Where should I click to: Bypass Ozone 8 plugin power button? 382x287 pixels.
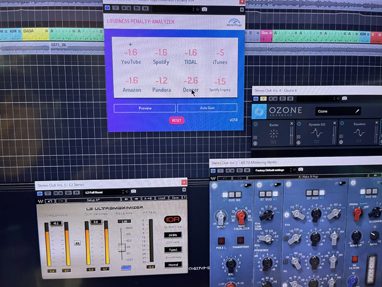pos(255,98)
